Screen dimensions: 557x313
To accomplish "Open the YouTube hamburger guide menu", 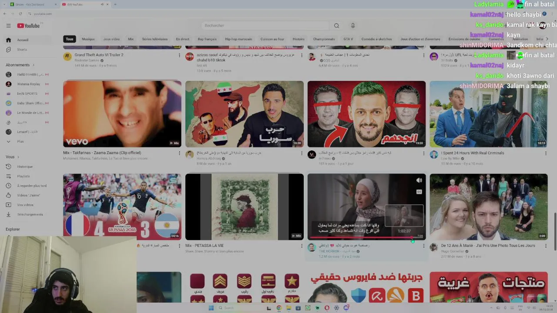I will coord(8,26).
